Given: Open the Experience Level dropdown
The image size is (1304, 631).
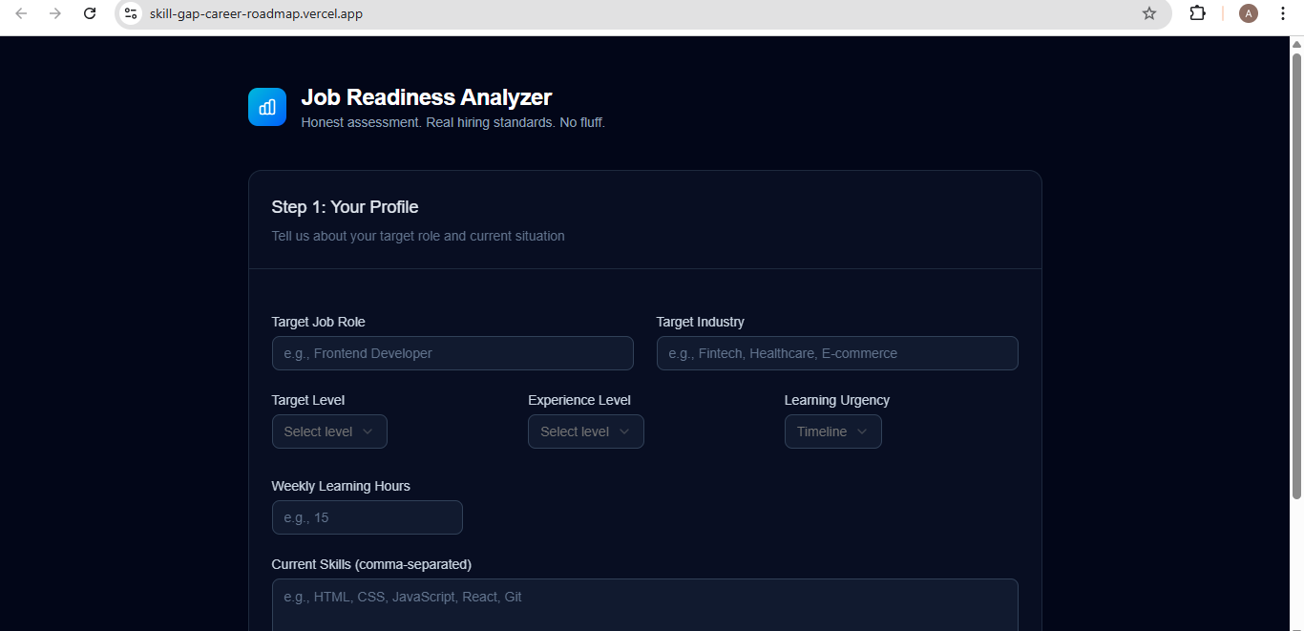Looking at the screenshot, I should pyautogui.click(x=586, y=431).
